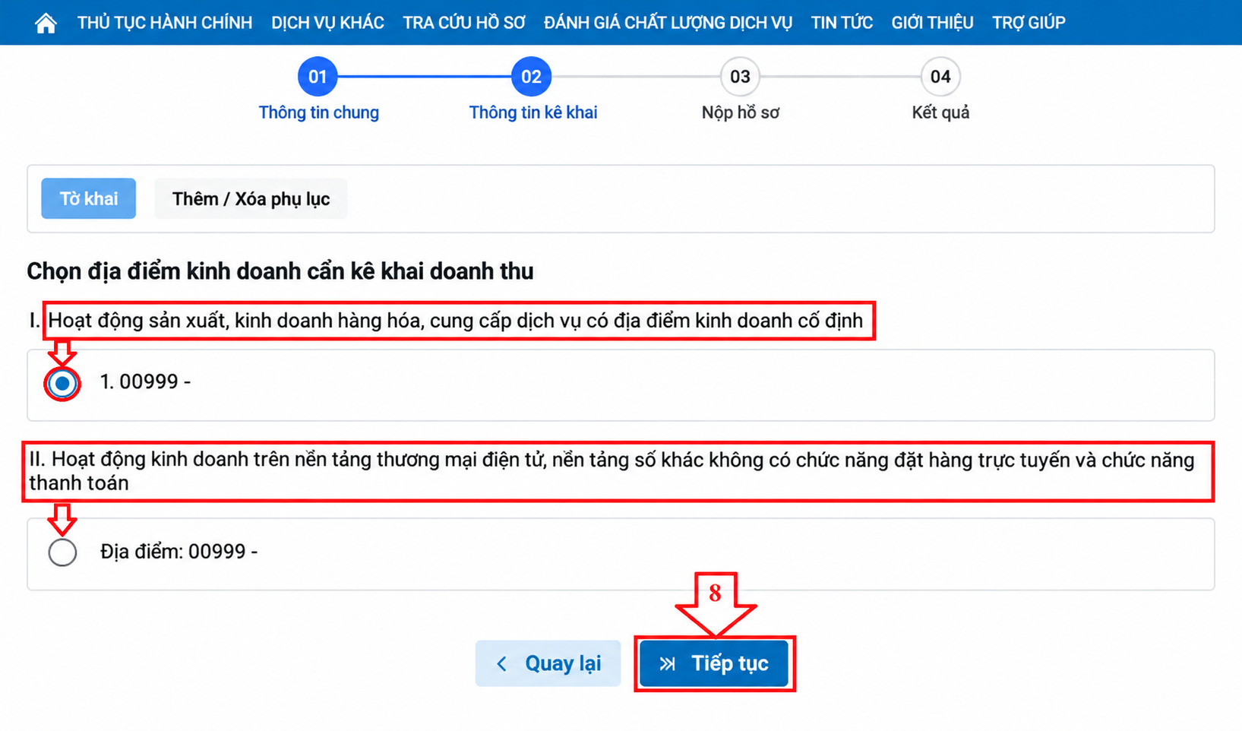The image size is (1242, 731).
Task: Select step 01 circle
Action: (x=318, y=77)
